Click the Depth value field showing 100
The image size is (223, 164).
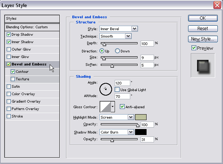tap(147, 44)
